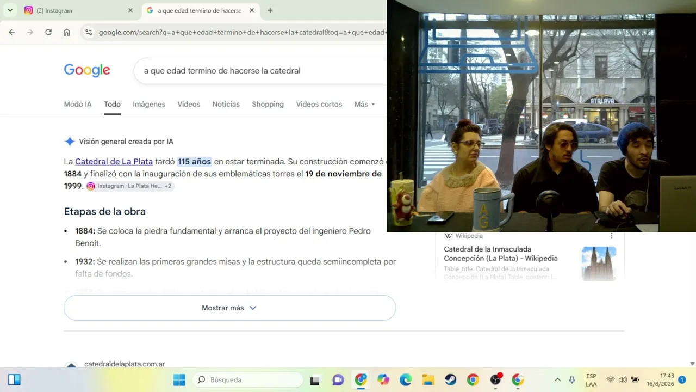The image size is (696, 392).
Task: Change the ESP LAA input language
Action: [x=591, y=380]
